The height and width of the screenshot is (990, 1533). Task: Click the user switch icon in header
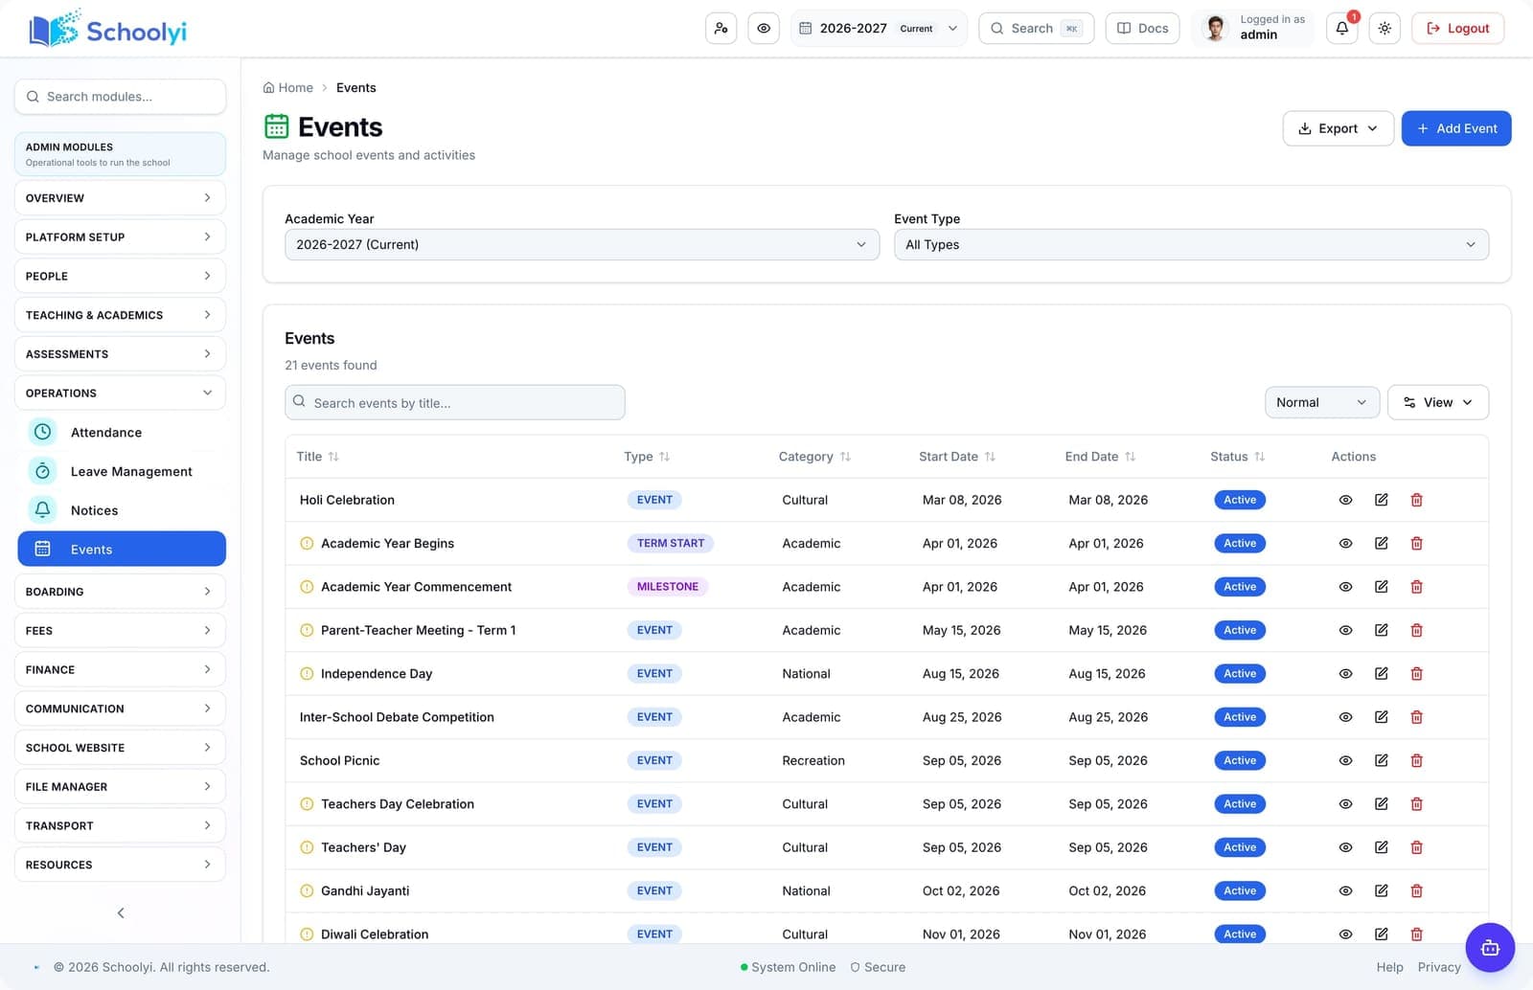click(x=721, y=28)
